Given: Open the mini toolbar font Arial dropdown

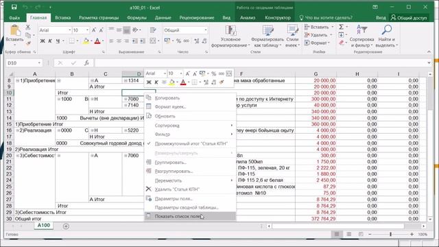Looking at the screenshot, I should [x=165, y=73].
